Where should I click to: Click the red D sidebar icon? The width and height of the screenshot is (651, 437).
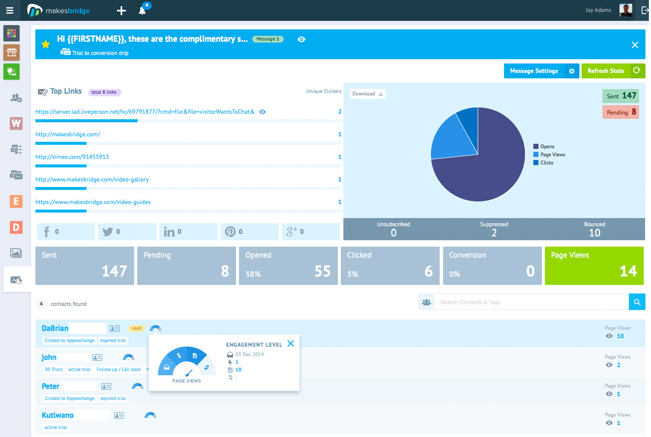click(x=16, y=227)
